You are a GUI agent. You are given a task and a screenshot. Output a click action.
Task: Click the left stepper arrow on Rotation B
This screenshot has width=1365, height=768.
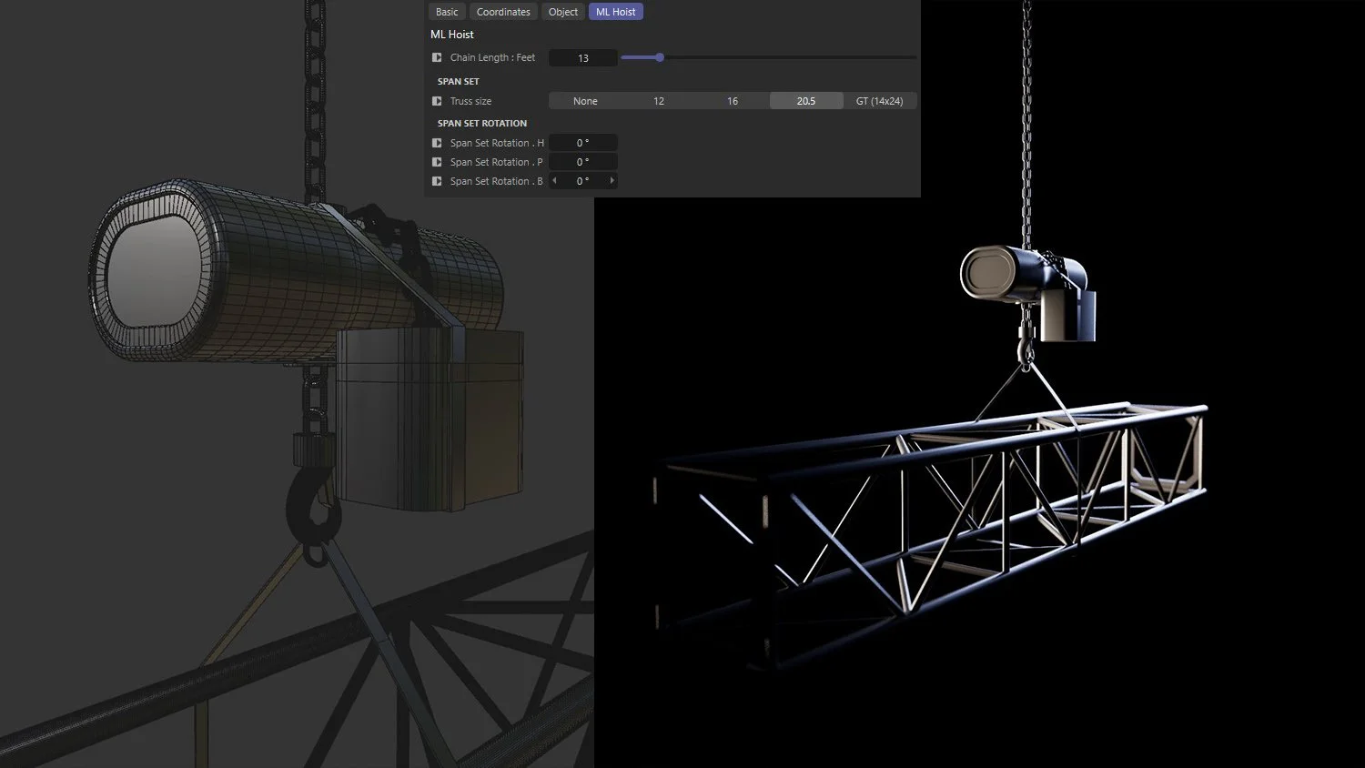coord(553,181)
